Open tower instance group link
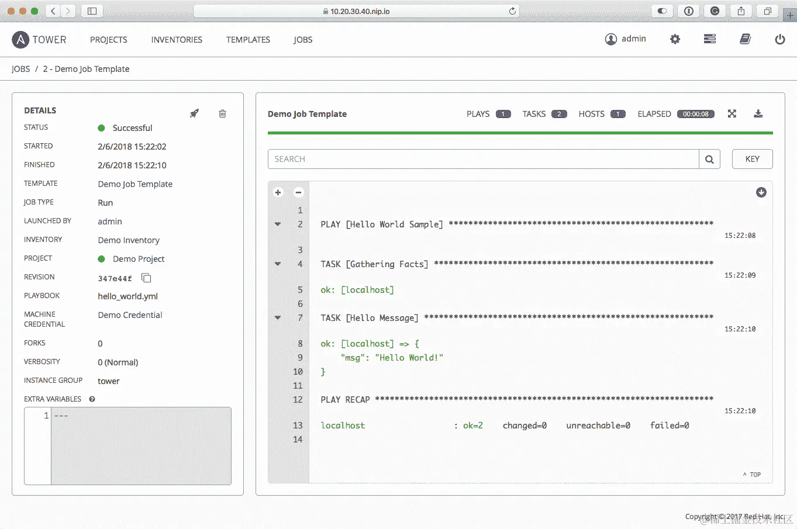Image resolution: width=797 pixels, height=529 pixels. click(x=108, y=381)
